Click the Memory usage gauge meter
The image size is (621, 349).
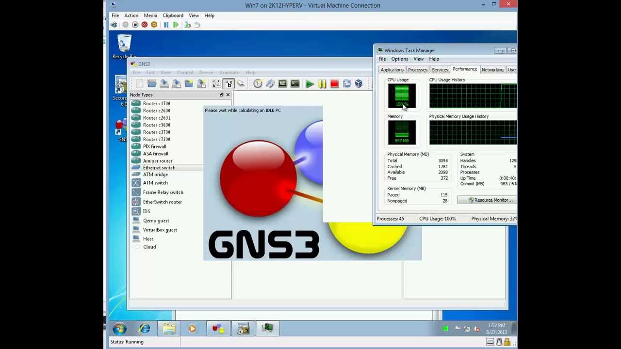pyautogui.click(x=402, y=132)
